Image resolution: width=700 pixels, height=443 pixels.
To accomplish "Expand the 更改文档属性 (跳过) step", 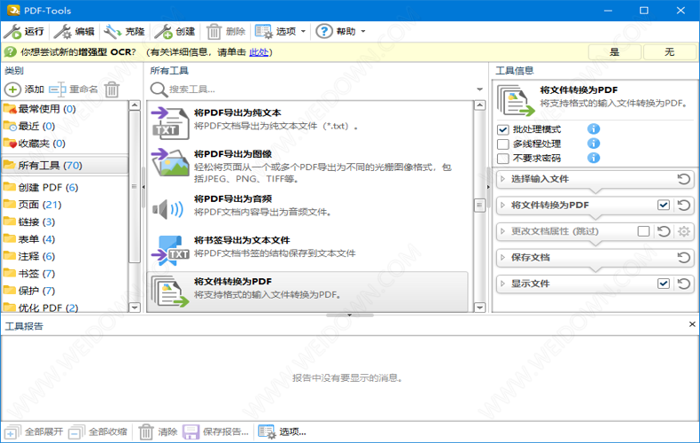I will 502,231.
